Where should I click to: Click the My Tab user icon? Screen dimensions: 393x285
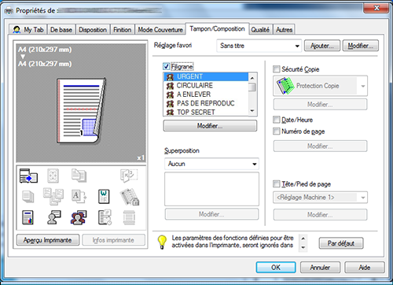click(17, 30)
